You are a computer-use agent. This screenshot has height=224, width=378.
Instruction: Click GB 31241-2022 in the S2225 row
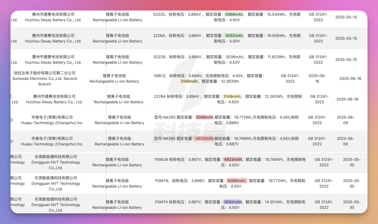pos(318,17)
